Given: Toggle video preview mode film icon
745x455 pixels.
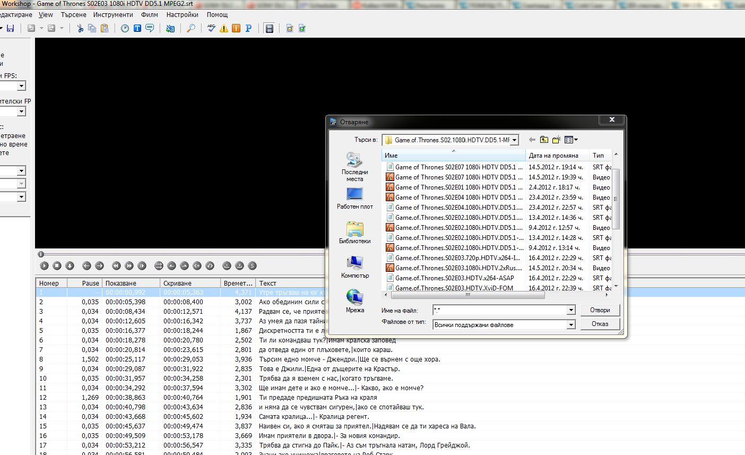Looking at the screenshot, I should pos(270,28).
